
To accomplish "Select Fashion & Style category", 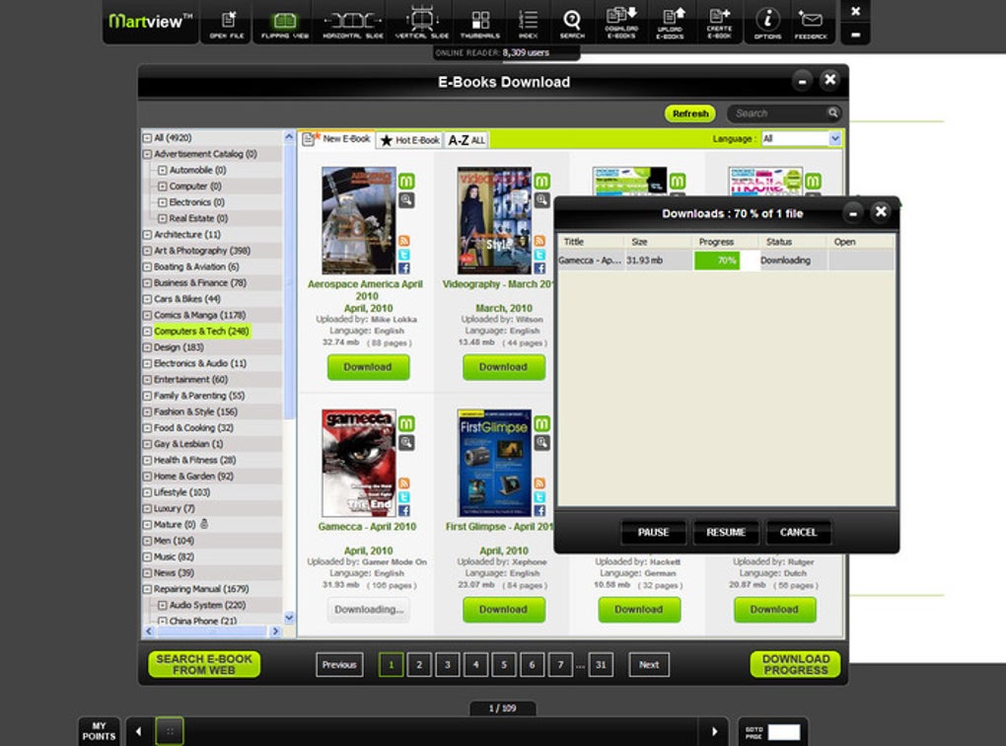I will click(195, 411).
